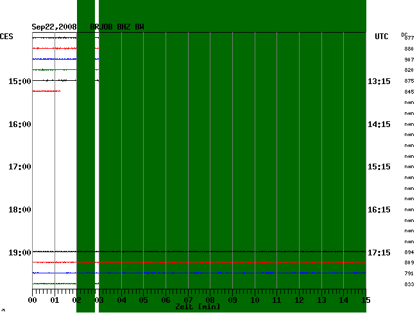Select the station title BRJOB BHZ BW
The width and height of the screenshot is (417, 317).
point(117,27)
